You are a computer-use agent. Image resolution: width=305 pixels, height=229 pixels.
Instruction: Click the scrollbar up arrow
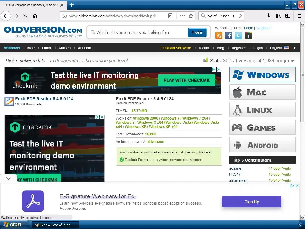pos(303,25)
